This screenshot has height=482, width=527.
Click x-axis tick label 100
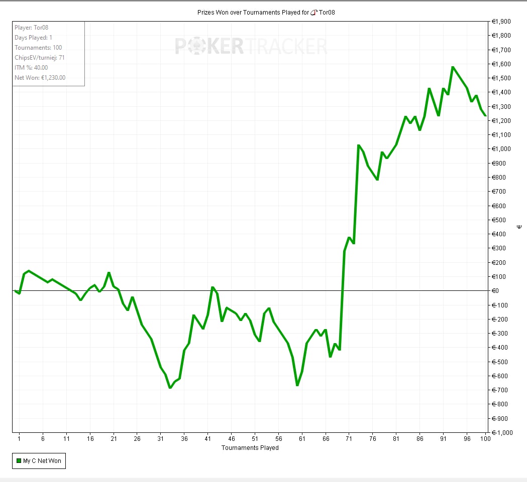click(x=485, y=439)
